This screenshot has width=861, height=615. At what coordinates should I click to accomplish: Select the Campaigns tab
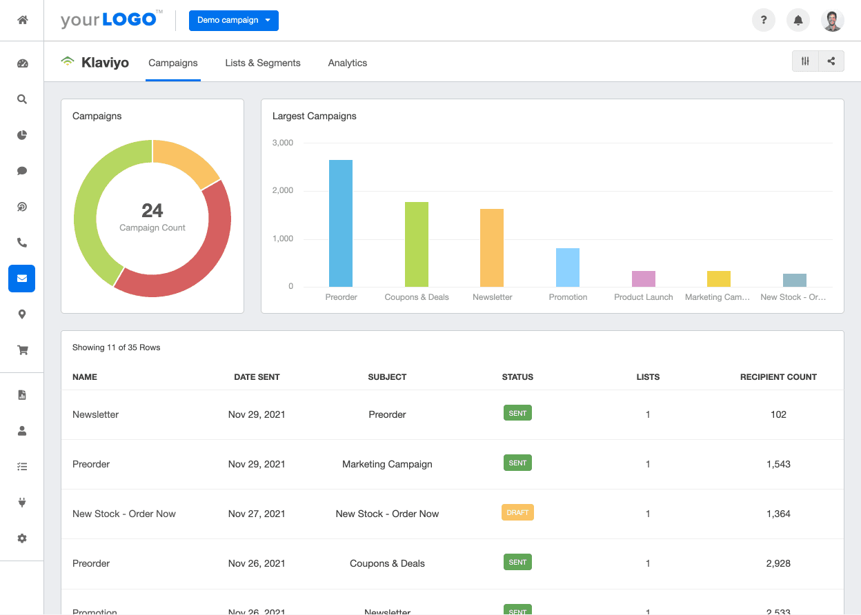pos(172,63)
